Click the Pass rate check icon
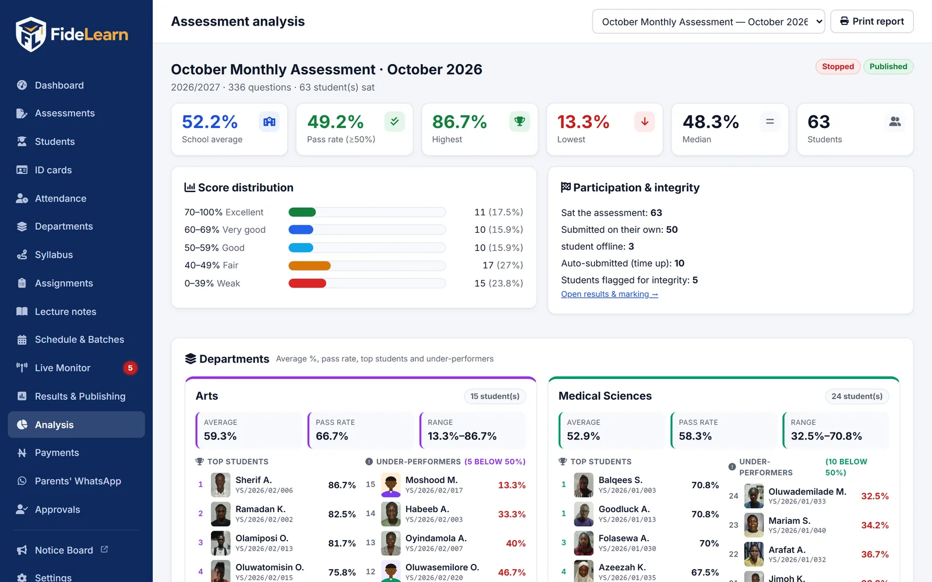 click(x=394, y=122)
